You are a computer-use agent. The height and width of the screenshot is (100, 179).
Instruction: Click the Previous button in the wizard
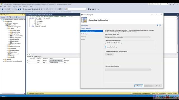139,86
